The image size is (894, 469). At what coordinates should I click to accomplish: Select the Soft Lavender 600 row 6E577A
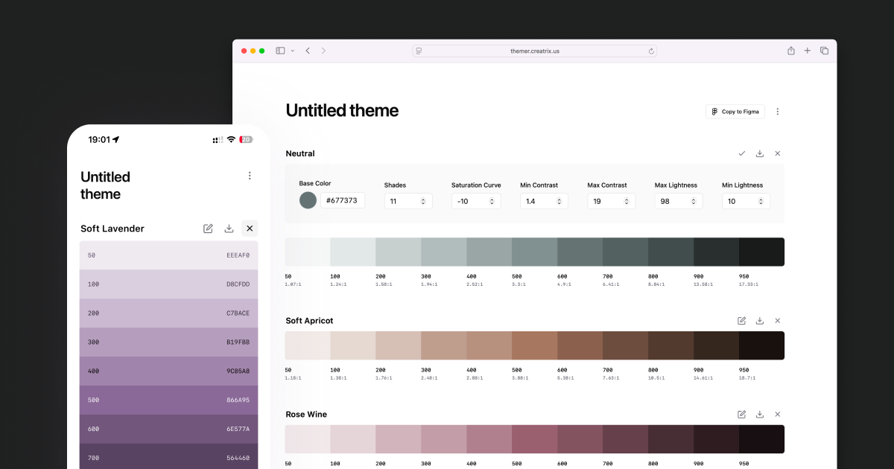(x=169, y=429)
